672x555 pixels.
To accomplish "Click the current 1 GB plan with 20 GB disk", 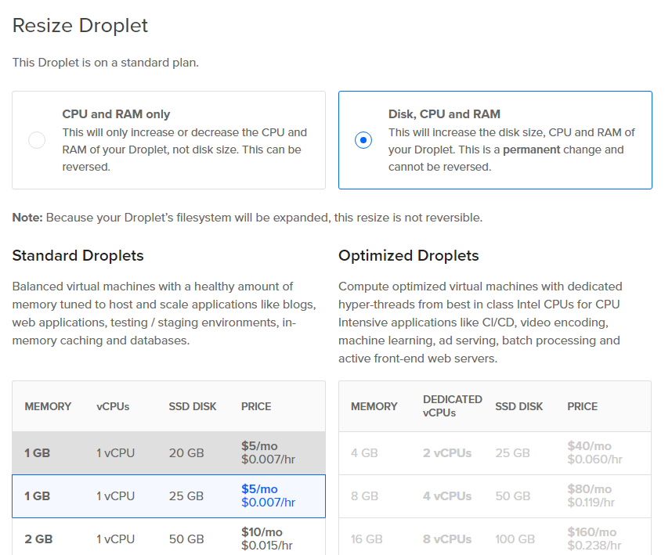I will click(x=169, y=452).
